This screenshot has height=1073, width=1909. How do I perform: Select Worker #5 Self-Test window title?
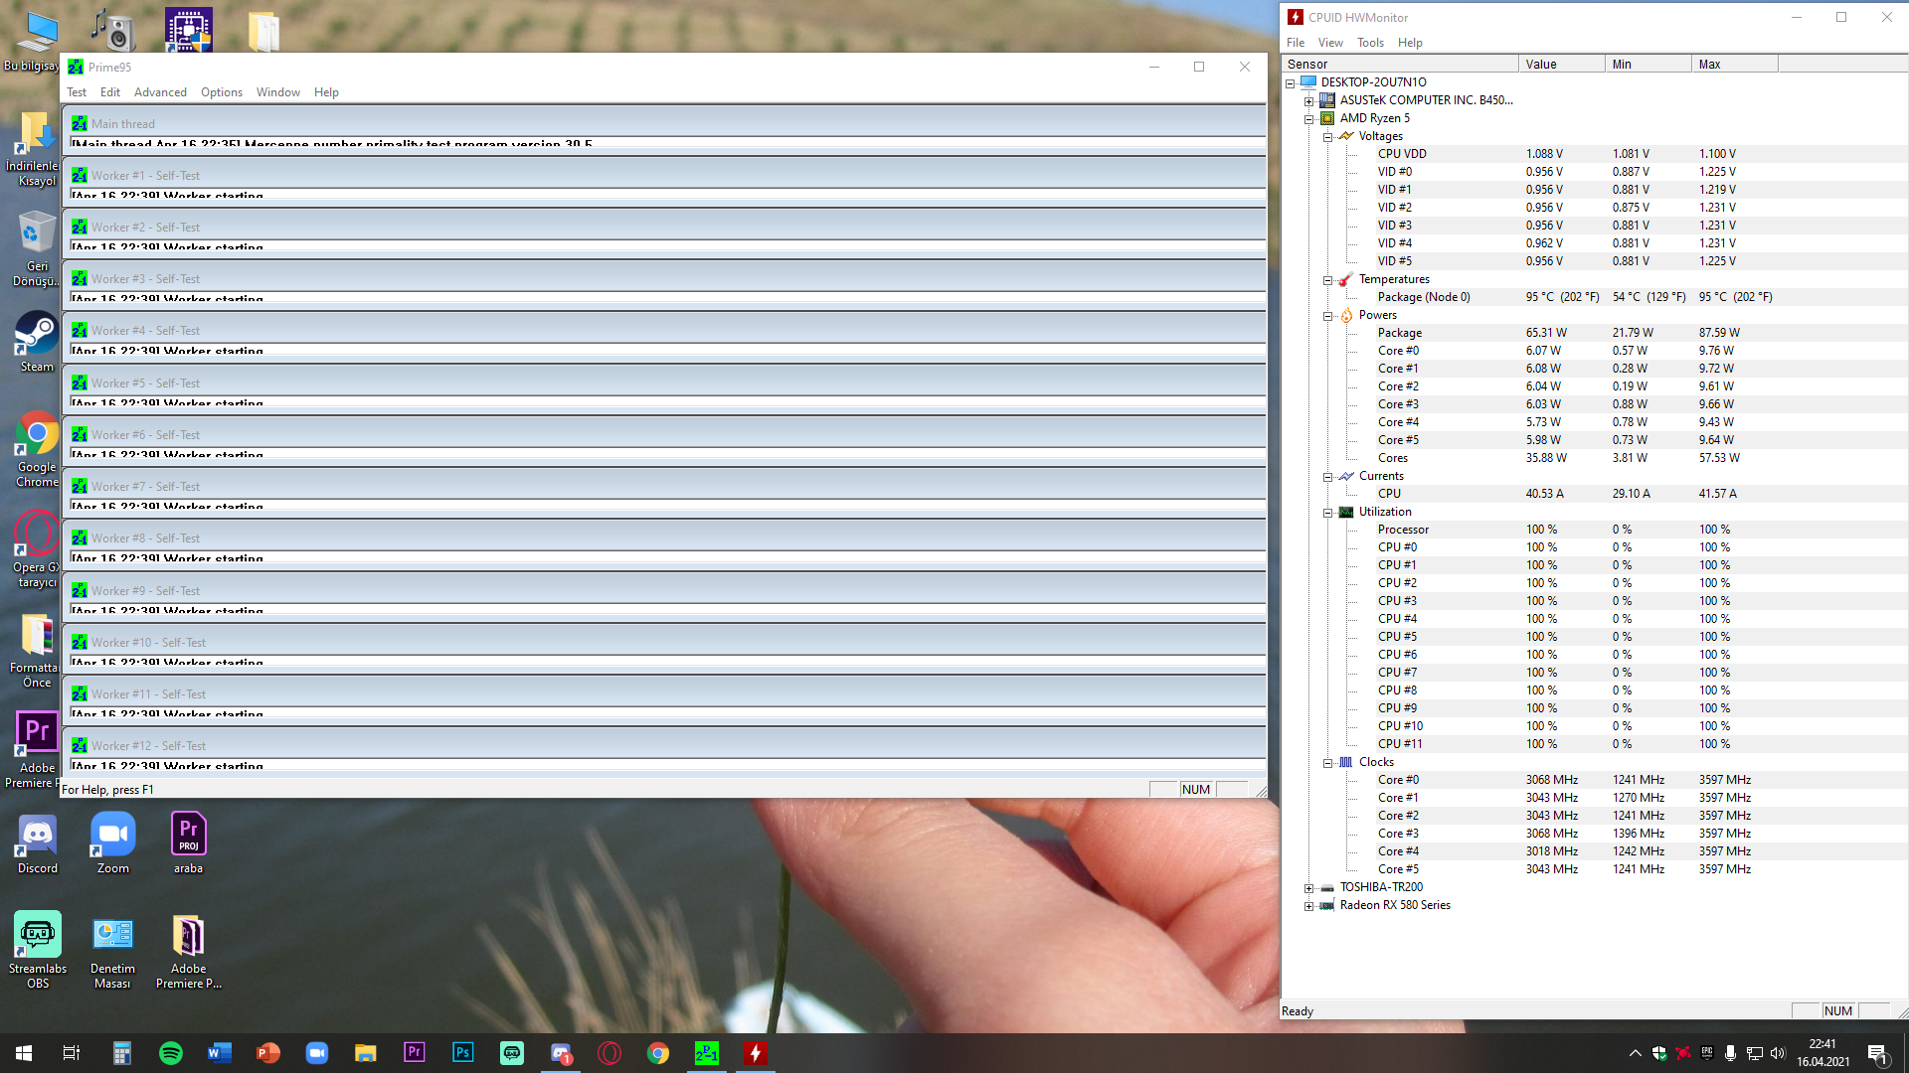(145, 383)
